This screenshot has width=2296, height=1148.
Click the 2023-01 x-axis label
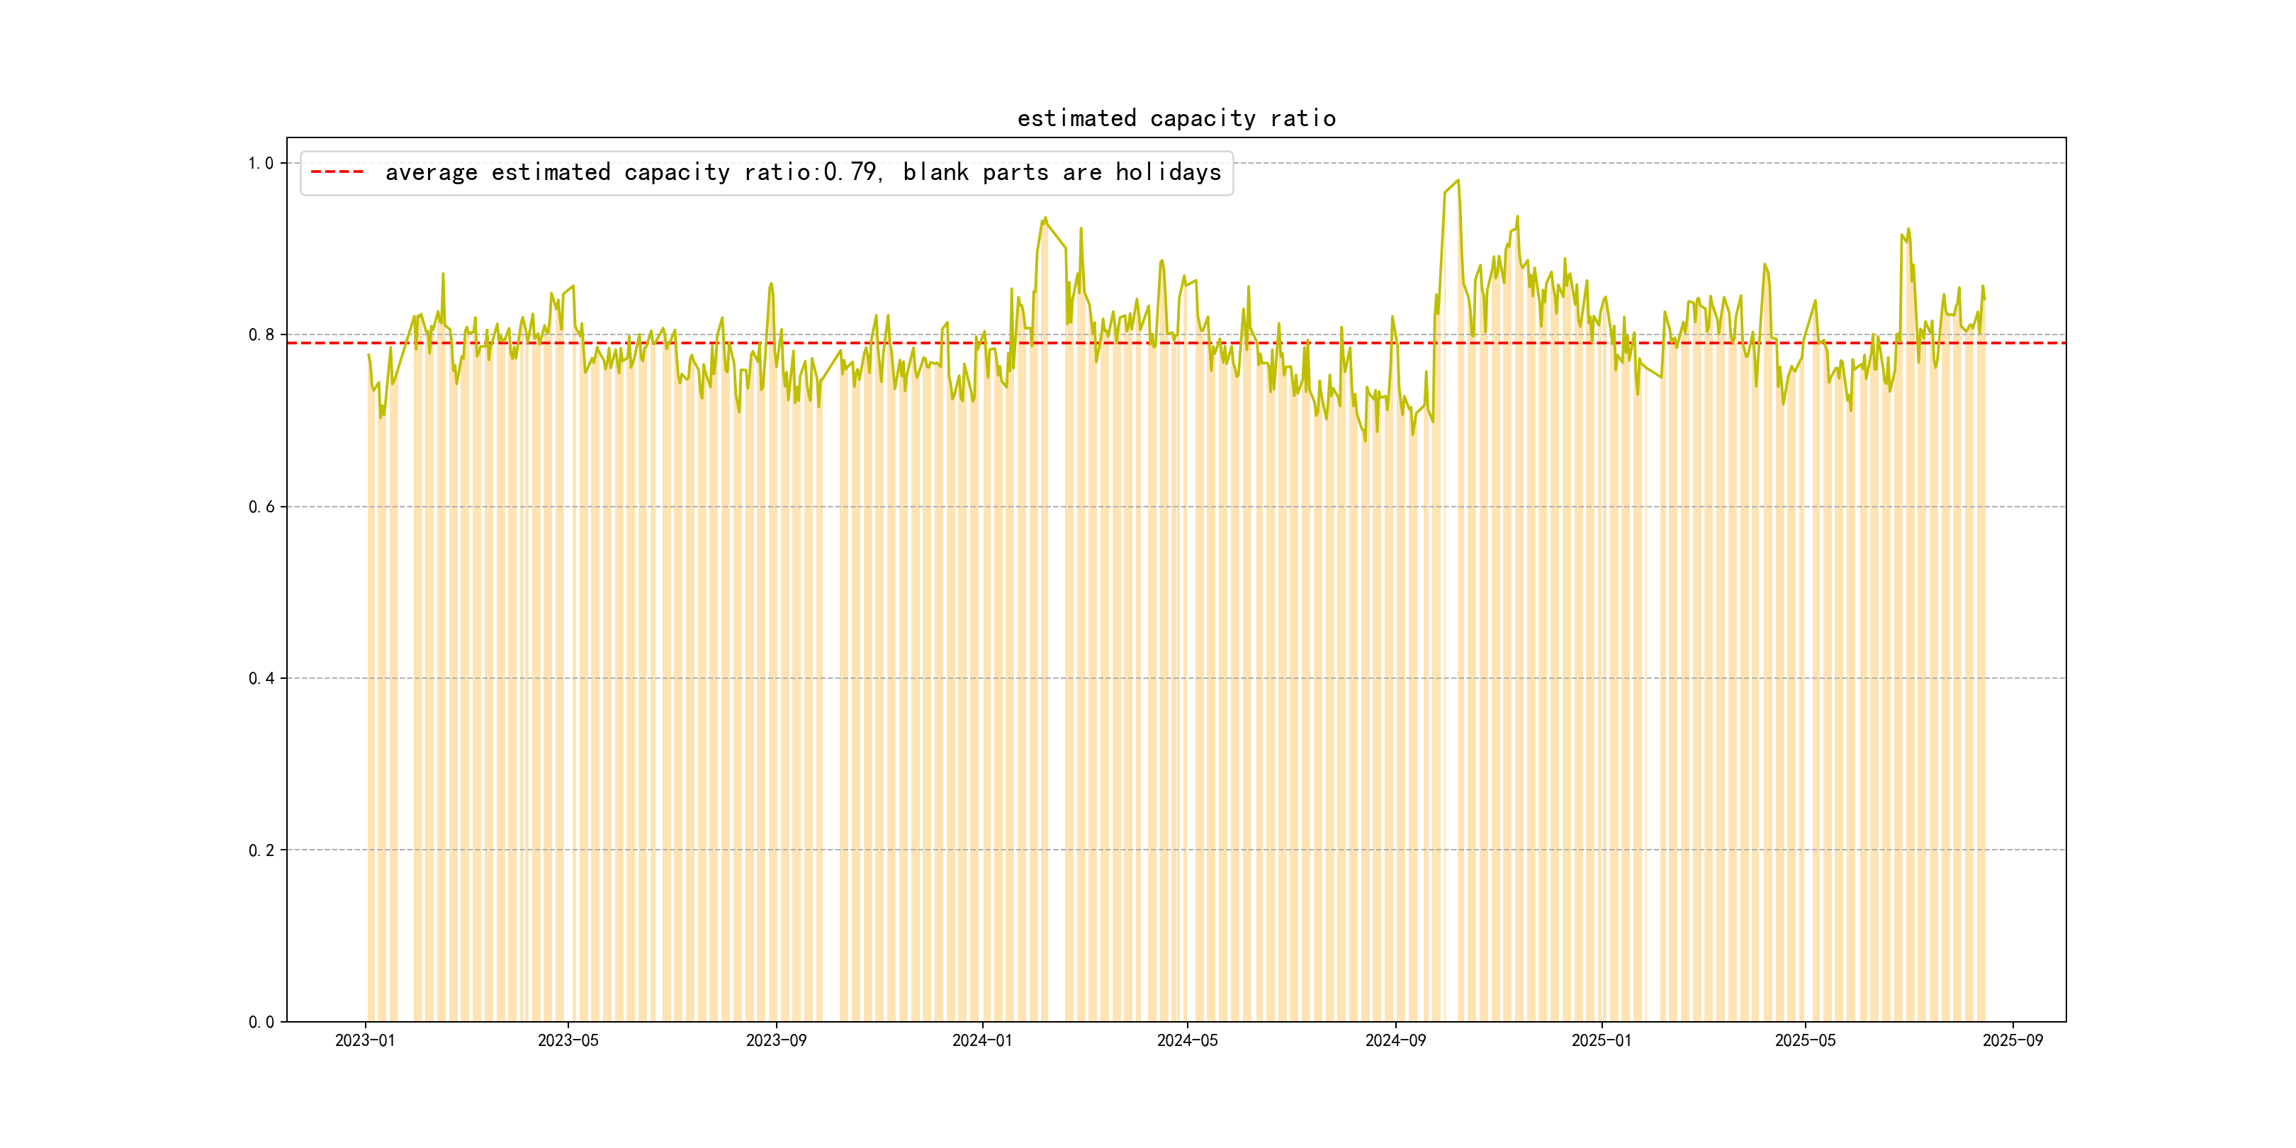pyautogui.click(x=364, y=1040)
